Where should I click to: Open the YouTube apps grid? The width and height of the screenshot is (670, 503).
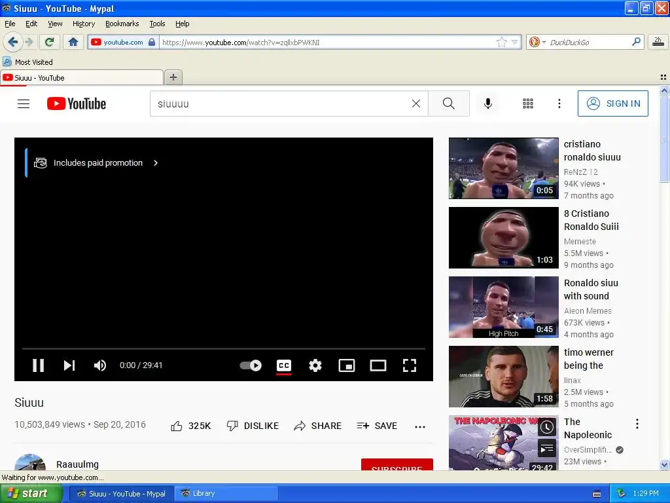tap(528, 103)
